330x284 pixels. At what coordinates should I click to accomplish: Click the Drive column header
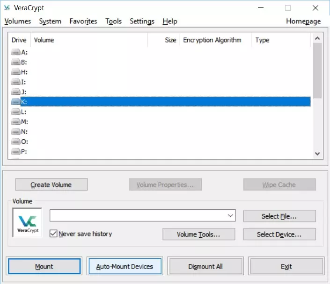[x=19, y=40]
